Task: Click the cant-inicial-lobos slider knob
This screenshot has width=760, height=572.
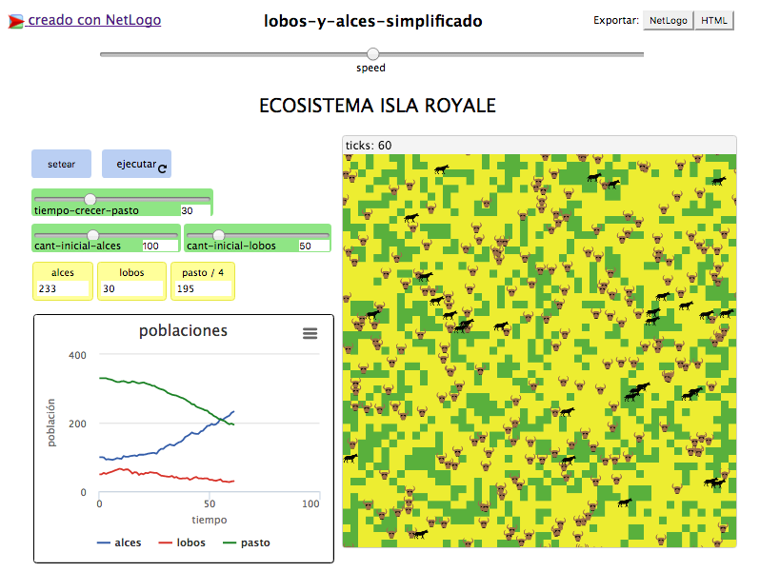Action: pyautogui.click(x=218, y=234)
